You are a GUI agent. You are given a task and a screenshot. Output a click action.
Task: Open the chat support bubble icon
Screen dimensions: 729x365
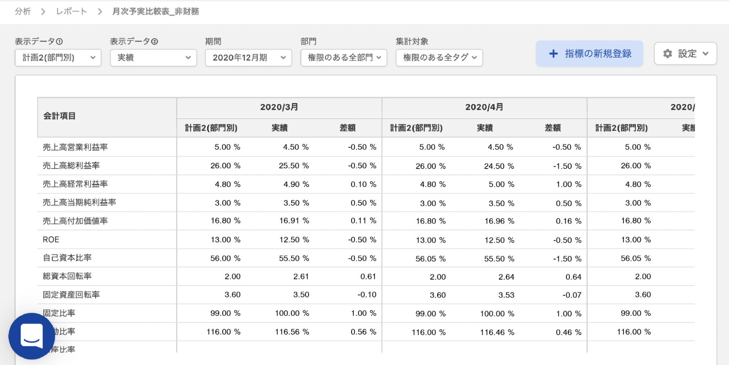32,336
